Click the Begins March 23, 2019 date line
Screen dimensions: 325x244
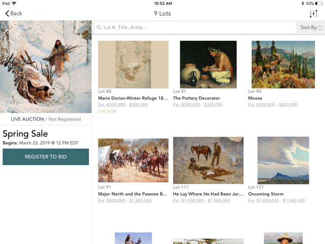click(40, 143)
